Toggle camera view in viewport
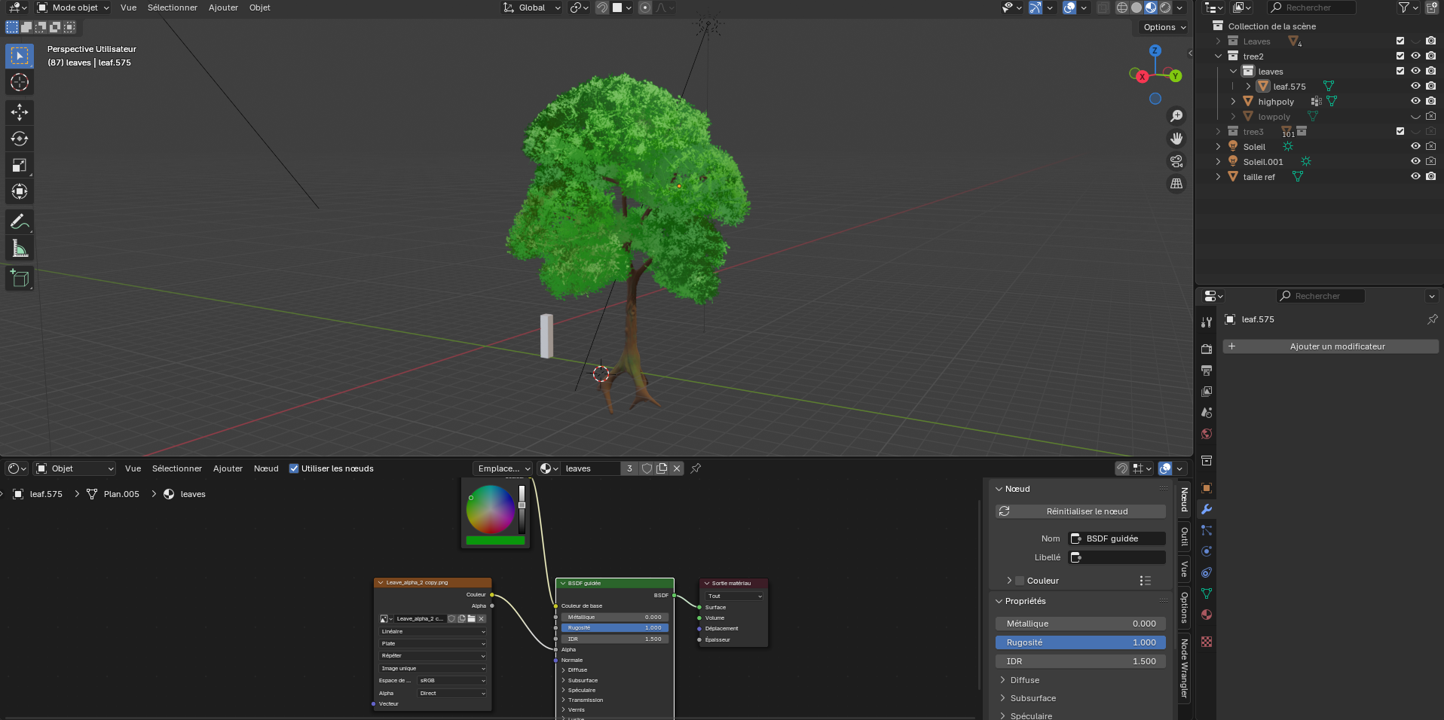The height and width of the screenshot is (720, 1444). 1176,161
